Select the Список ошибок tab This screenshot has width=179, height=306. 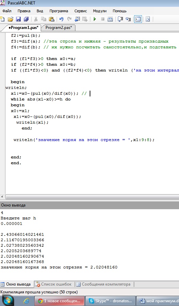point(54,284)
